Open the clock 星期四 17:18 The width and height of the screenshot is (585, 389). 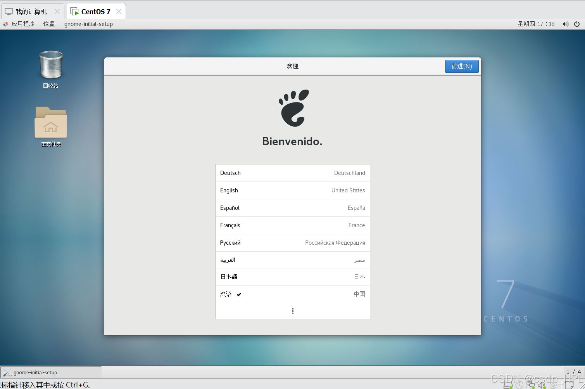(536, 24)
